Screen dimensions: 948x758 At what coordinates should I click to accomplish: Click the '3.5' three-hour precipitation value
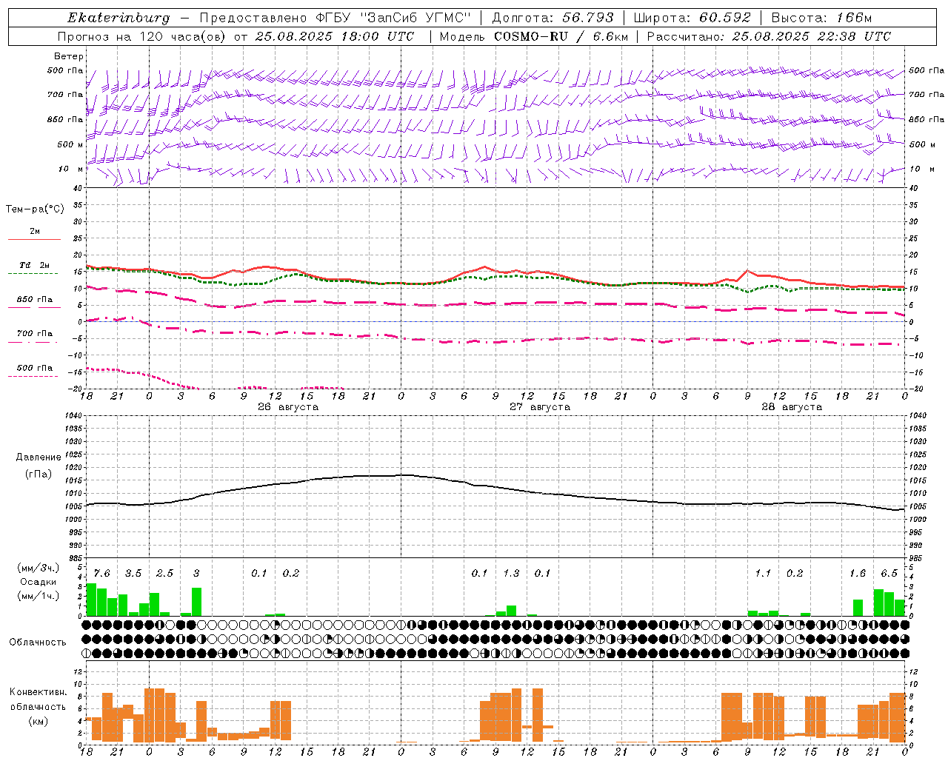(133, 574)
